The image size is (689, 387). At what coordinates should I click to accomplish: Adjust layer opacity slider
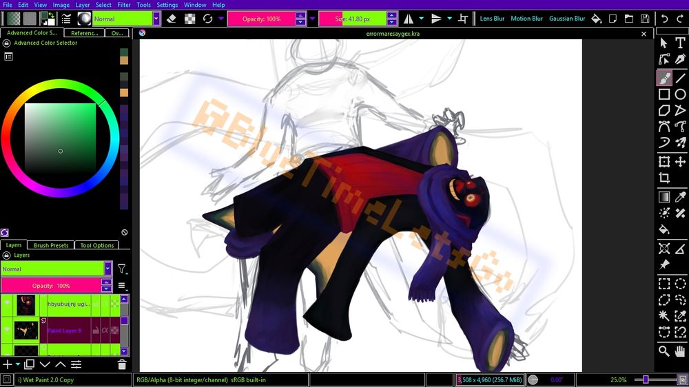[x=51, y=286]
